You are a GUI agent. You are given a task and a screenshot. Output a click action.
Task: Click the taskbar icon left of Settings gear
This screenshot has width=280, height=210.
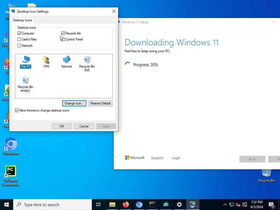pos(166,205)
